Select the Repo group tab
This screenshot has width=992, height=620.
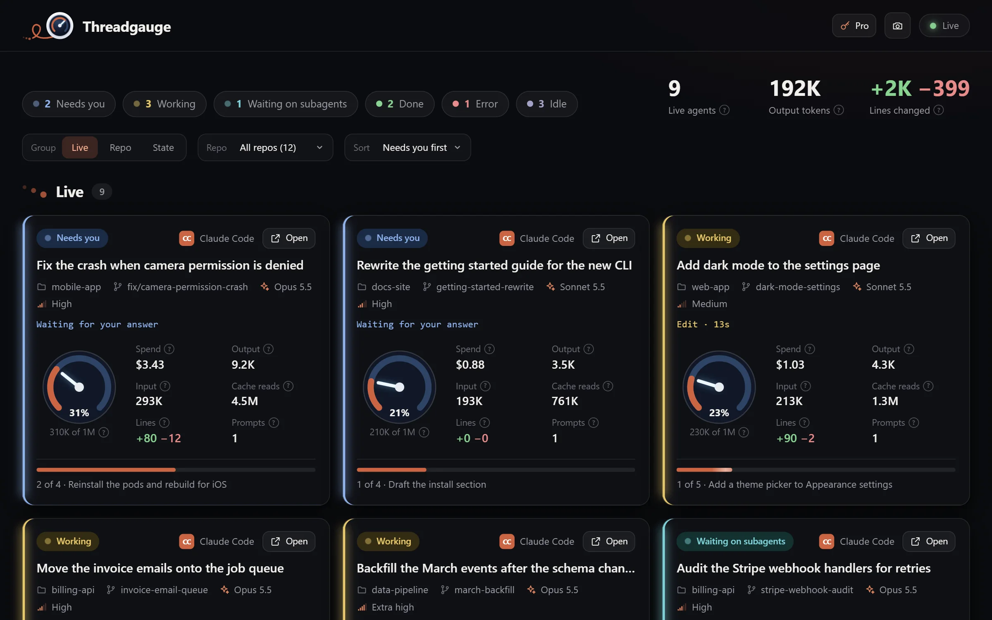point(120,148)
